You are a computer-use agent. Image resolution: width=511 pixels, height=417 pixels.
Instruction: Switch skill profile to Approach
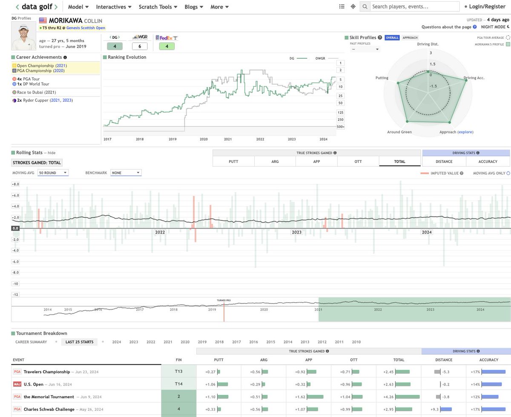[x=410, y=37]
